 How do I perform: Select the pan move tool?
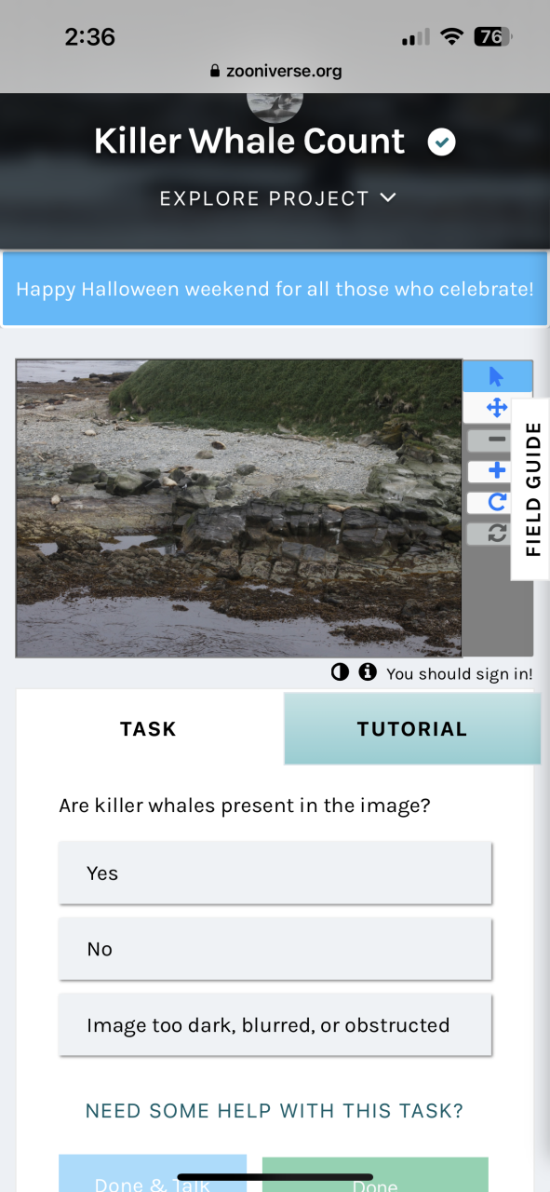click(497, 407)
